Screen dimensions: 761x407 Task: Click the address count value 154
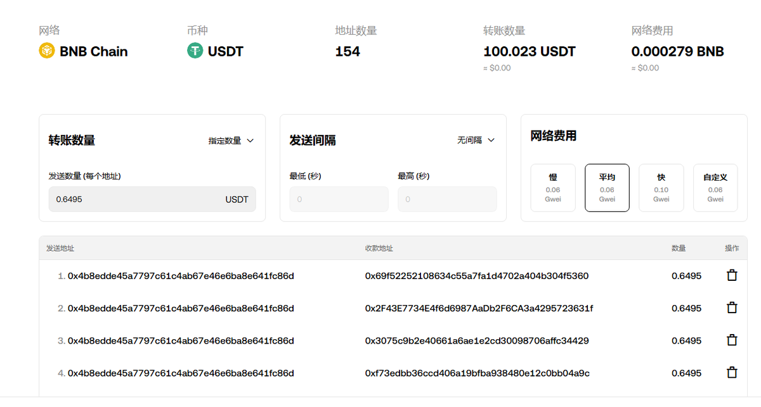click(348, 51)
